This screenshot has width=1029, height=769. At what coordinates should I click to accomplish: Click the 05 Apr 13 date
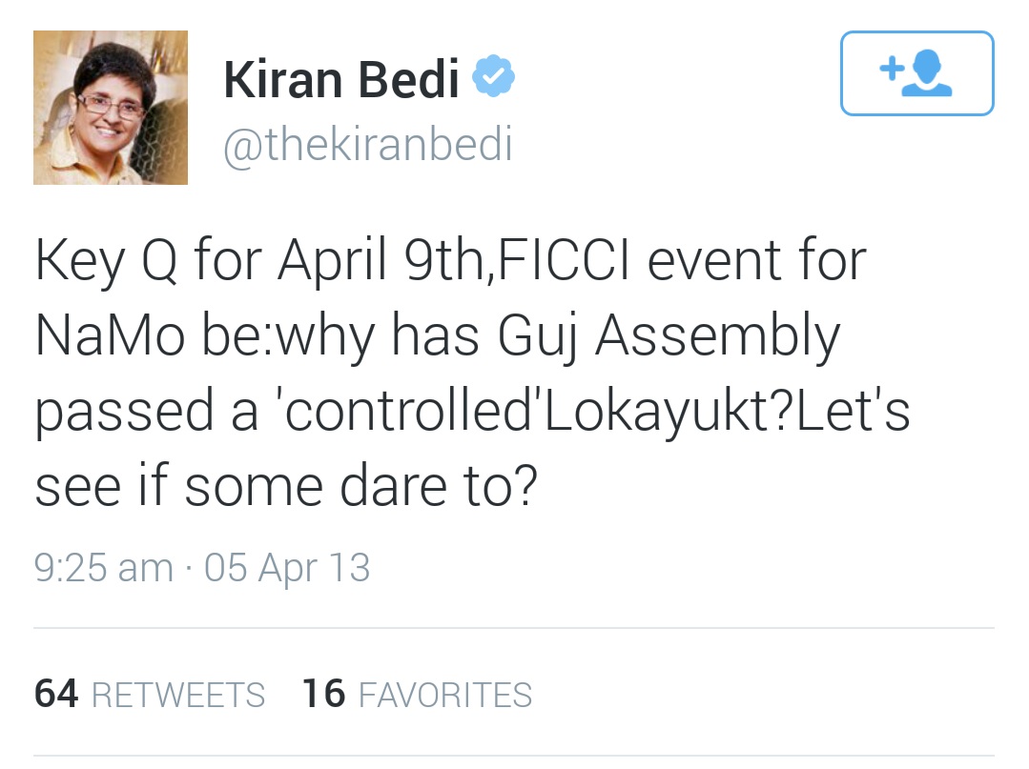pyautogui.click(x=287, y=568)
